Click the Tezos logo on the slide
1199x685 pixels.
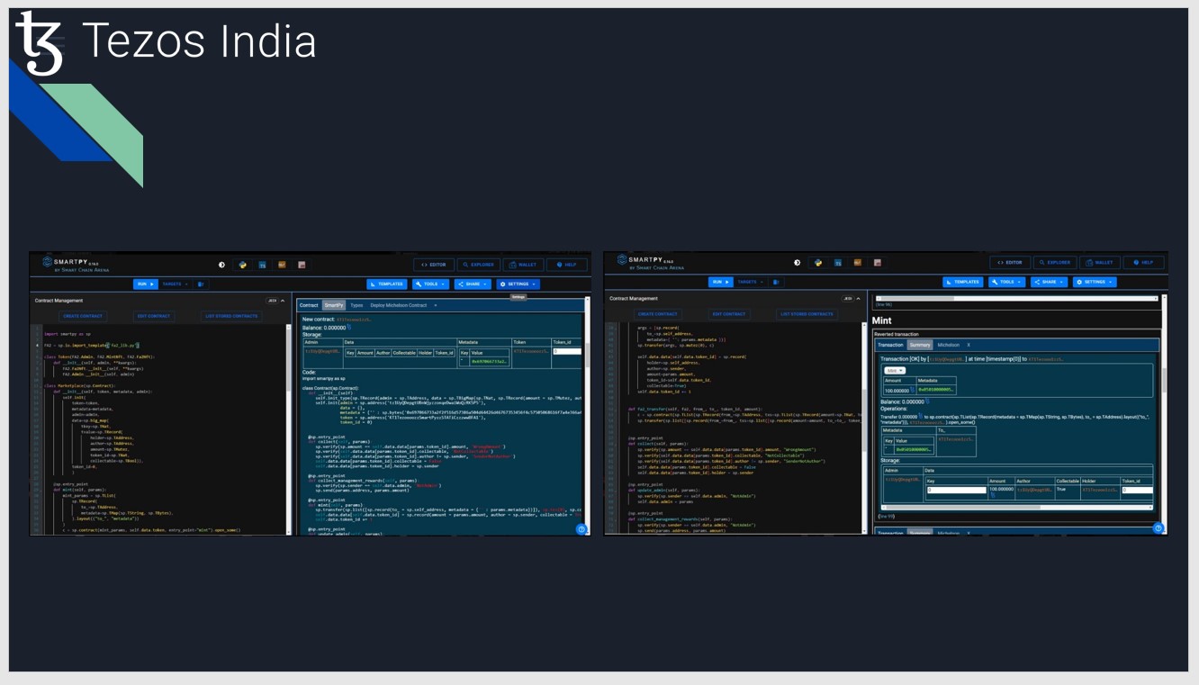tap(40, 41)
